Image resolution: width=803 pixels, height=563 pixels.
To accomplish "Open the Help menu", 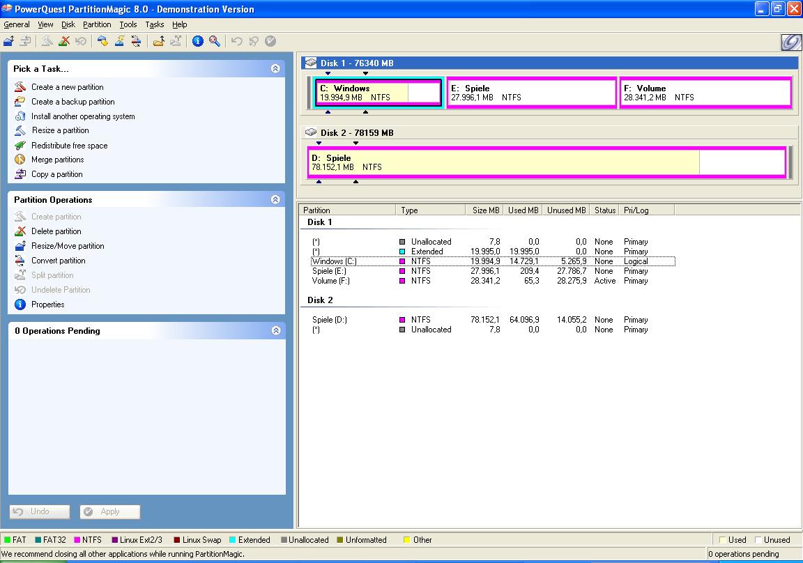I will pos(179,24).
